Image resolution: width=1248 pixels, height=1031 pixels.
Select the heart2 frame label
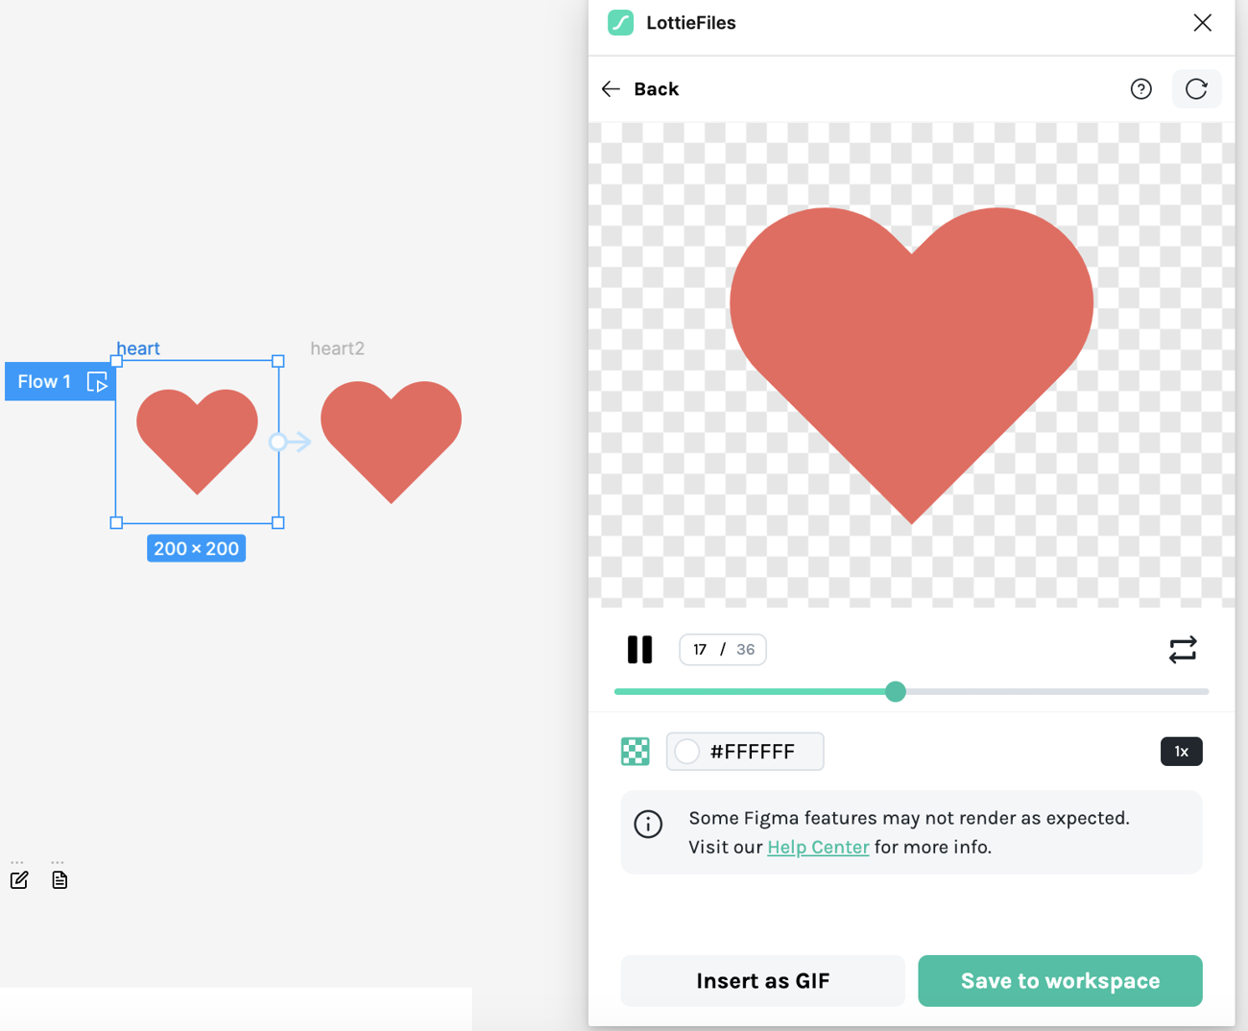(x=337, y=348)
